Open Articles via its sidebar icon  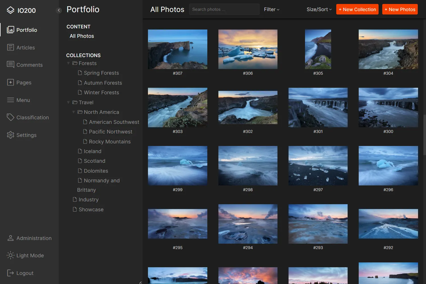coord(10,47)
